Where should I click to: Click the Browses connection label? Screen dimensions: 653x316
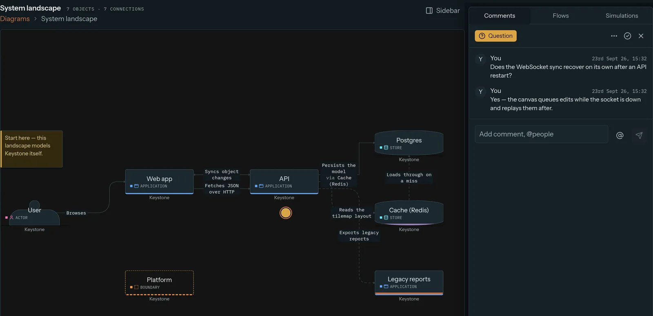click(76, 213)
